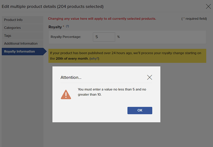The height and width of the screenshot is (147, 213).
Task: Open the Royalty help (?) icon
Action: tap(67, 26)
